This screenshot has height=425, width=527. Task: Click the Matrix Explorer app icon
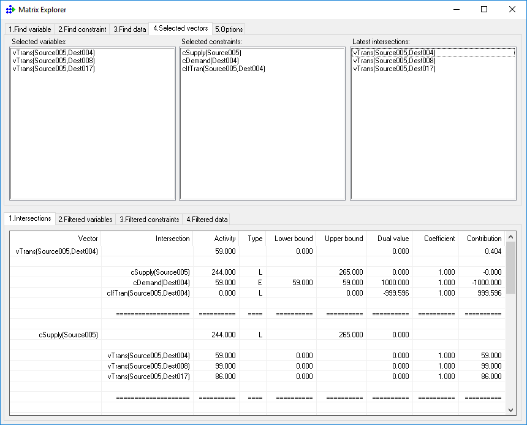coord(10,10)
